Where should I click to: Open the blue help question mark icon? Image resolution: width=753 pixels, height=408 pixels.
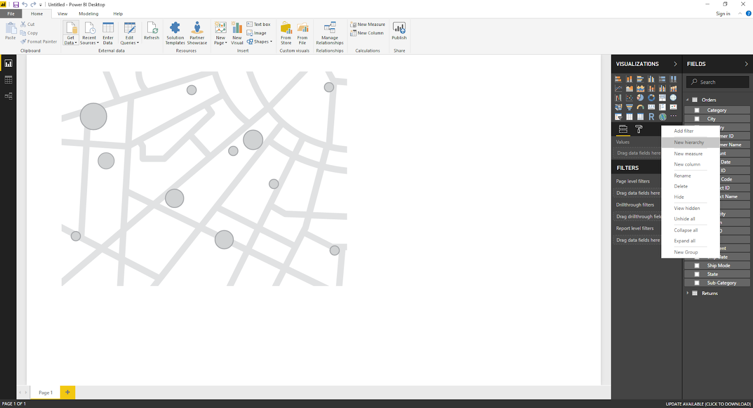coord(748,14)
